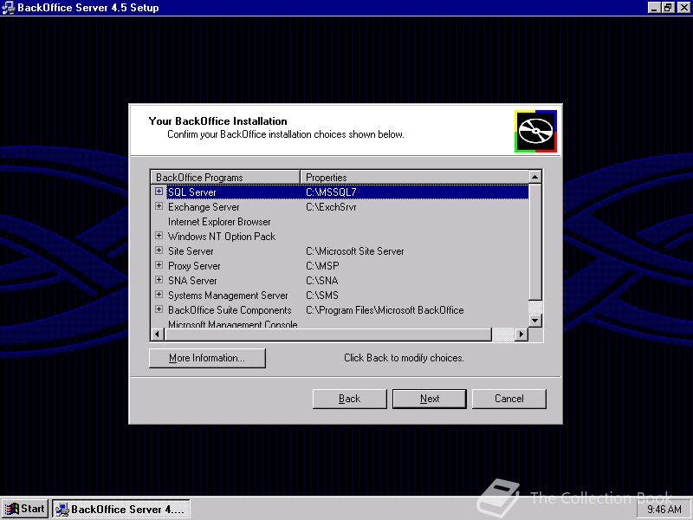Viewport: 693px width, 520px height.
Task: Restore the BackOffice Server Setup window
Action: pos(667,8)
